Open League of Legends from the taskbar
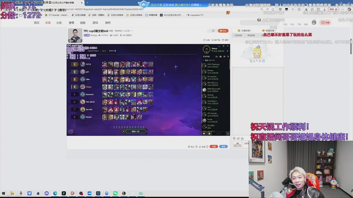353x198 pixels. click(x=124, y=193)
